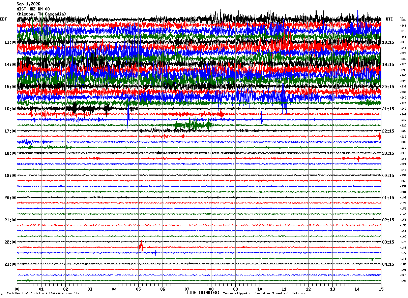Select the 22:15 UTC time label
The width and height of the screenshot is (408, 298).
tap(388, 131)
